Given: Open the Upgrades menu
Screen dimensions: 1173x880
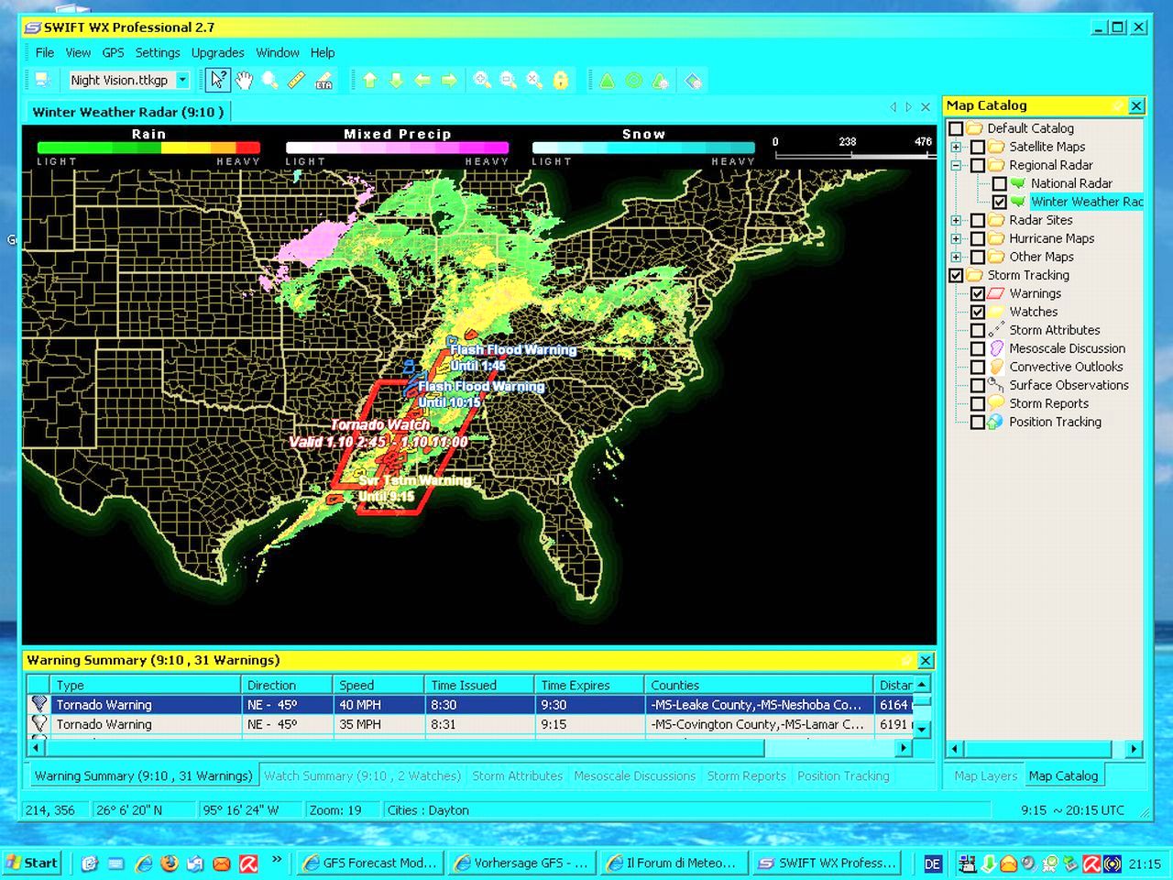Looking at the screenshot, I should [218, 52].
